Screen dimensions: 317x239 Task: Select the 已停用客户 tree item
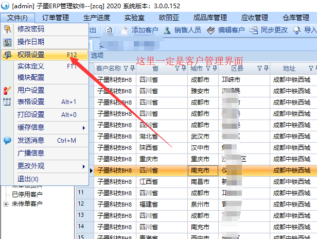[x=27, y=195]
